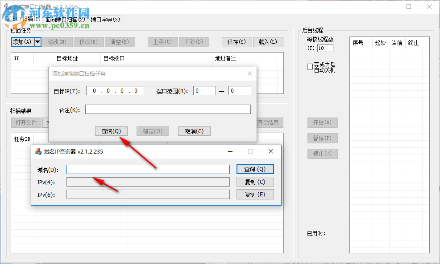
Task: Close the 添加连续端口扫描任务 dialog
Action: 250,73
